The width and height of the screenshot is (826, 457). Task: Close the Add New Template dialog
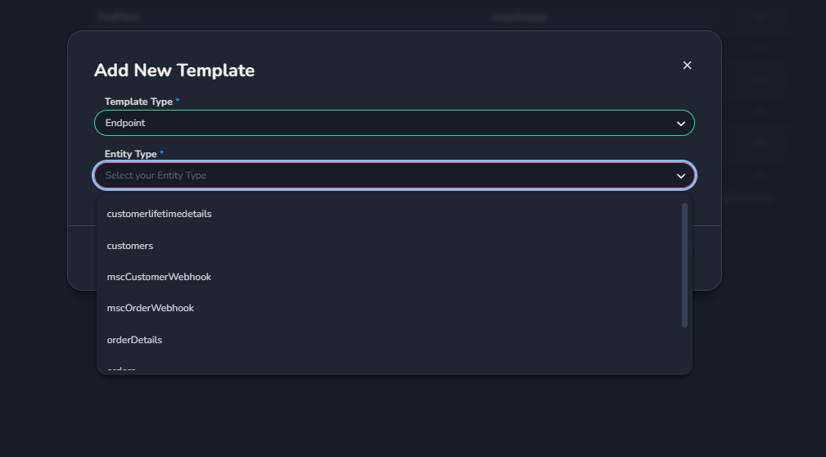687,66
